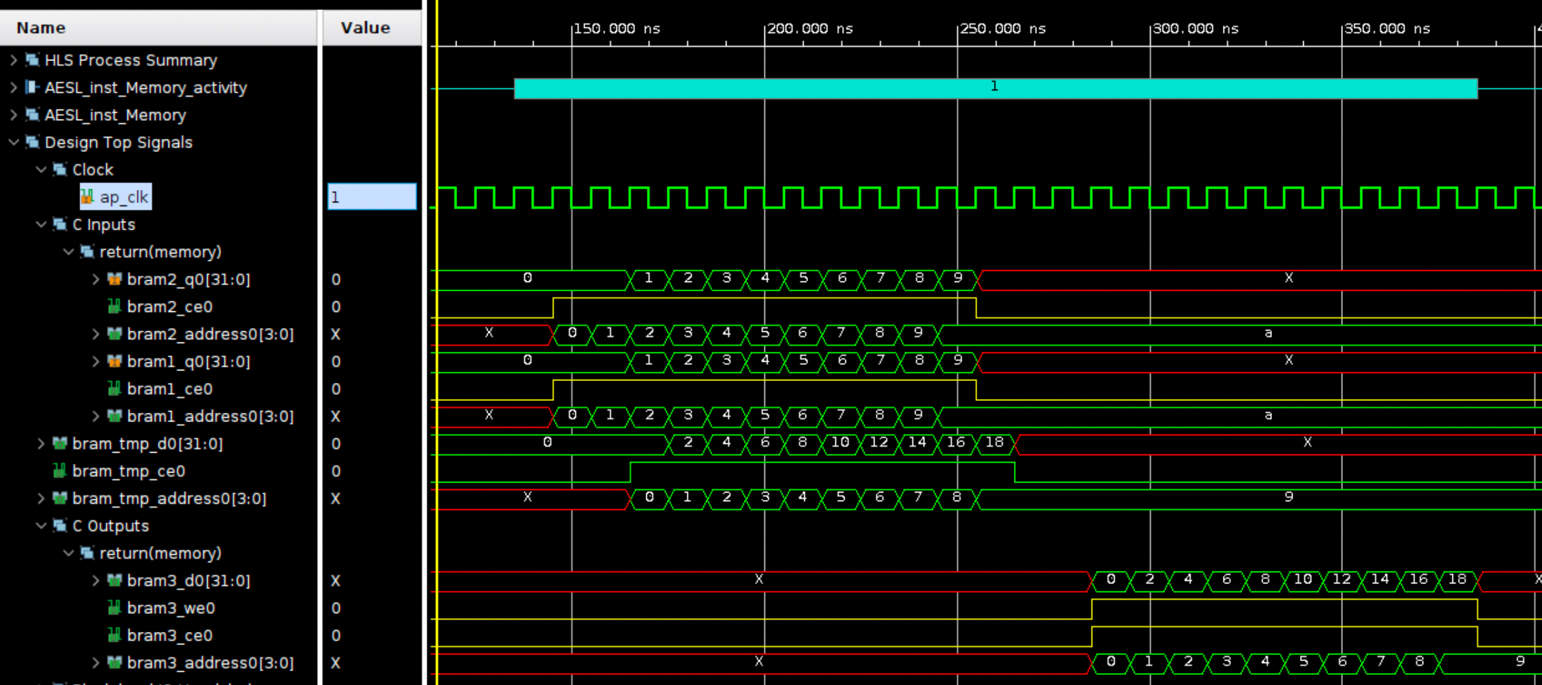This screenshot has height=685, width=1542.
Task: Select the bus icon for bram_tmp_address0[3:0]
Action: point(59,498)
